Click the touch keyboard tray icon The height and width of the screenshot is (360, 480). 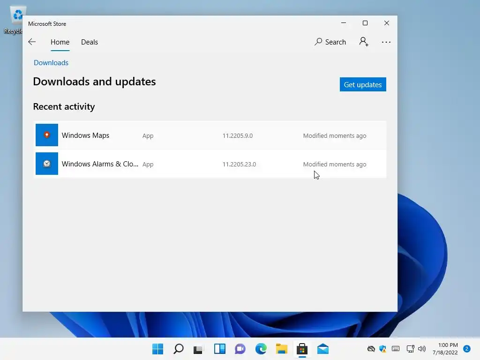point(396,349)
